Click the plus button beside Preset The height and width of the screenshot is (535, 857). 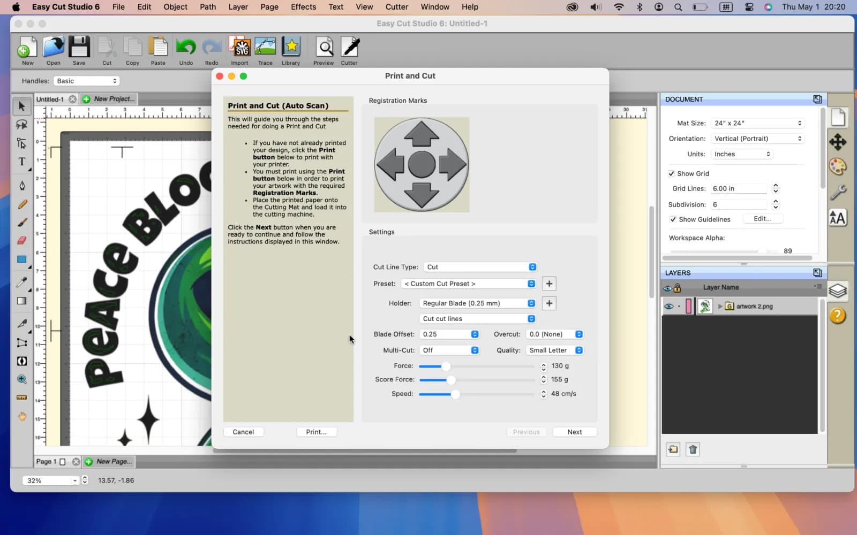(x=549, y=284)
